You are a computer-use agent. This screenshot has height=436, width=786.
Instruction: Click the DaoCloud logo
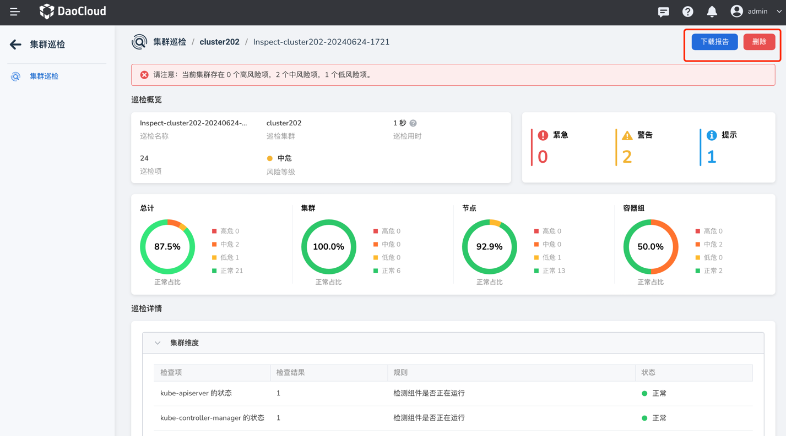[x=73, y=12]
